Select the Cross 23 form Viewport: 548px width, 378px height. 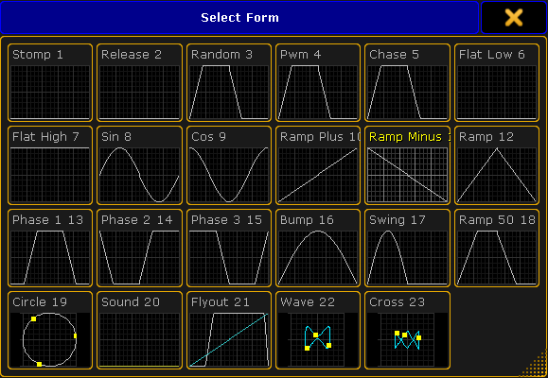pyautogui.click(x=407, y=330)
